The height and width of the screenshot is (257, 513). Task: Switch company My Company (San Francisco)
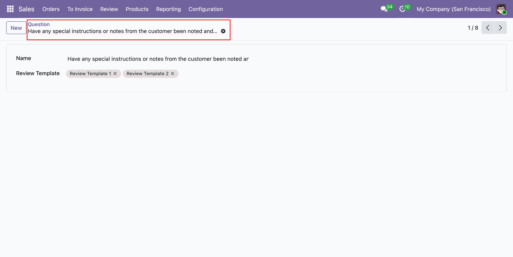453,9
